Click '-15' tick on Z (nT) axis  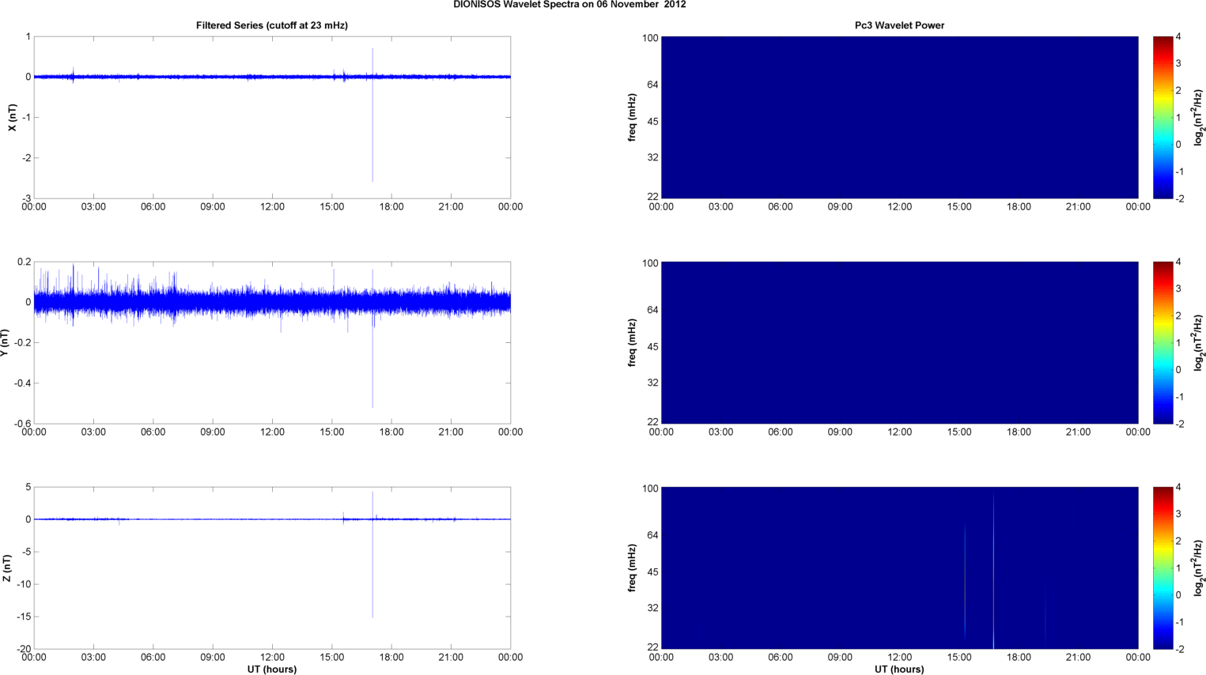click(x=24, y=617)
